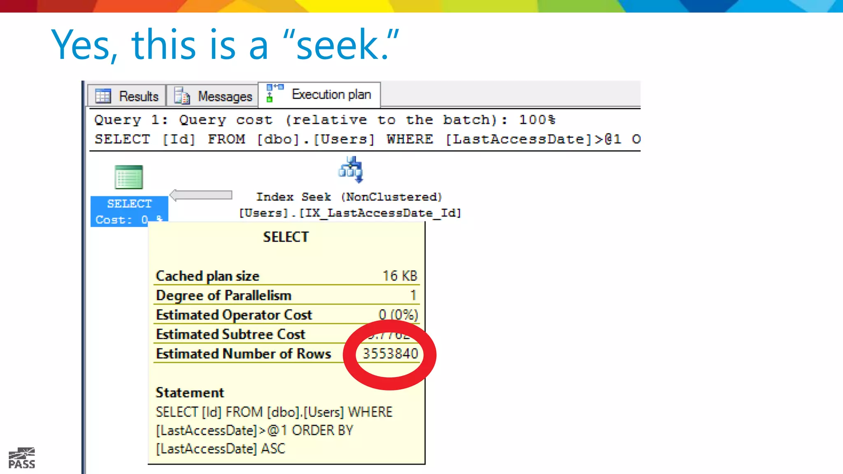This screenshot has width=843, height=474.
Task: Click the Messages document icon
Action: [x=182, y=95]
